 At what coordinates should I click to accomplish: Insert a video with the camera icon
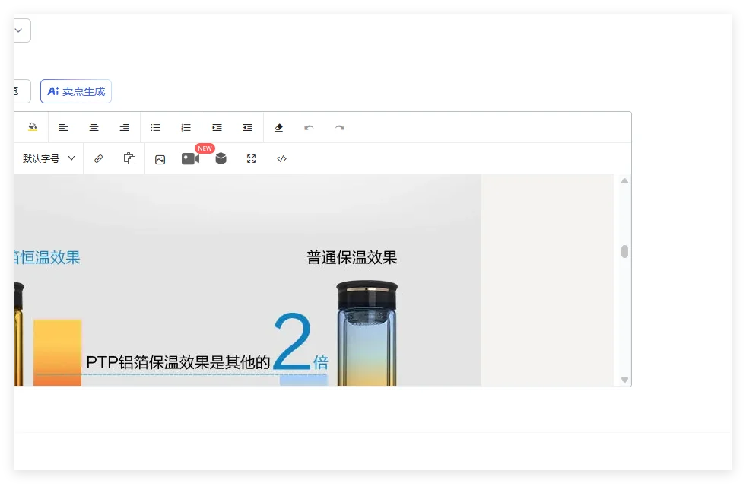pos(190,158)
